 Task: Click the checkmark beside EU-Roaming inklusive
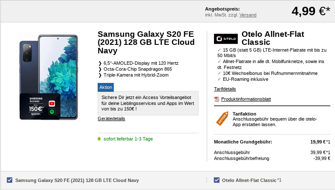[219, 79]
